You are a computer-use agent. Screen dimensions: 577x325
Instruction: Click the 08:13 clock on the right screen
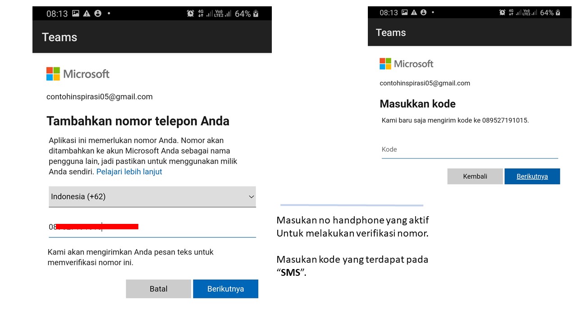pos(389,13)
